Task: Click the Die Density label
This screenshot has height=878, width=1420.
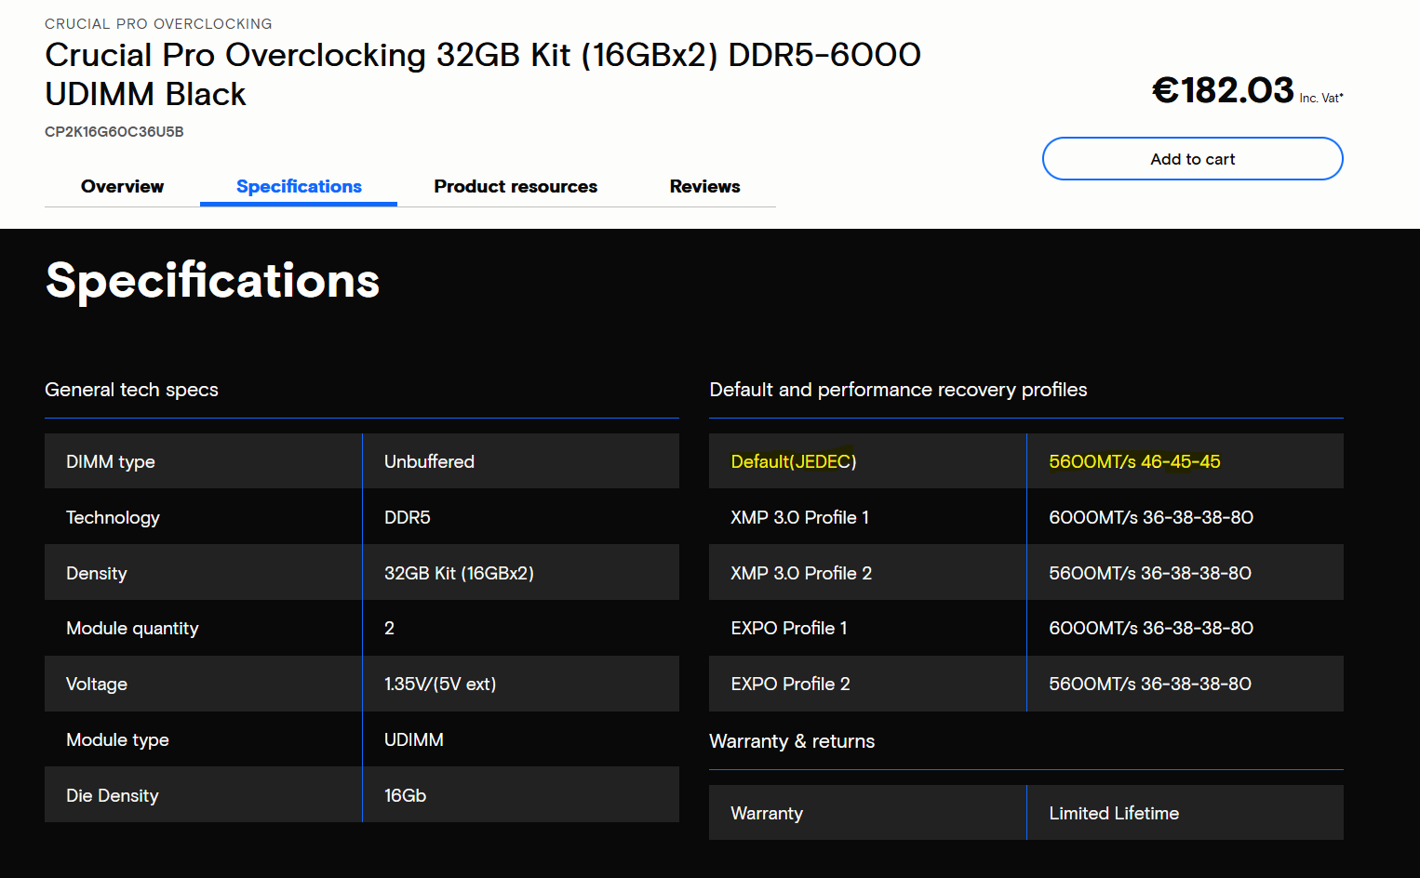Action: pos(113,795)
